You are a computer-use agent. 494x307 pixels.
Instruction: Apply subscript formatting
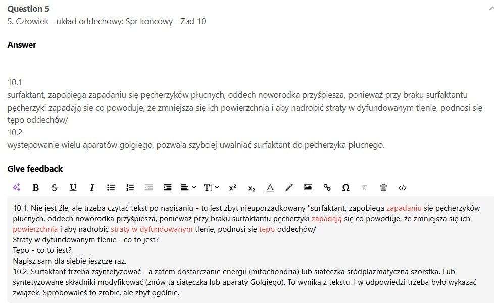pos(251,188)
